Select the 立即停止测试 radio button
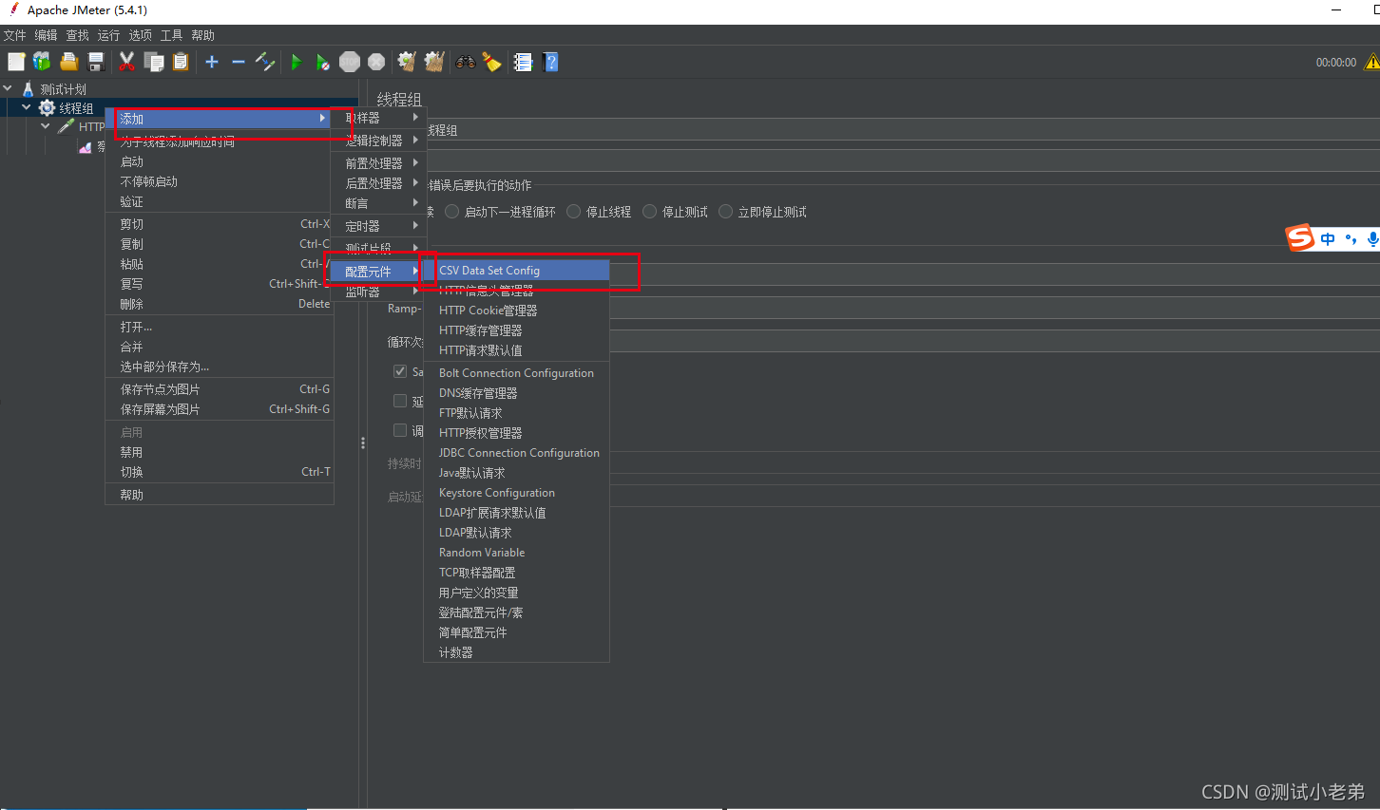1380x810 pixels. click(x=726, y=212)
